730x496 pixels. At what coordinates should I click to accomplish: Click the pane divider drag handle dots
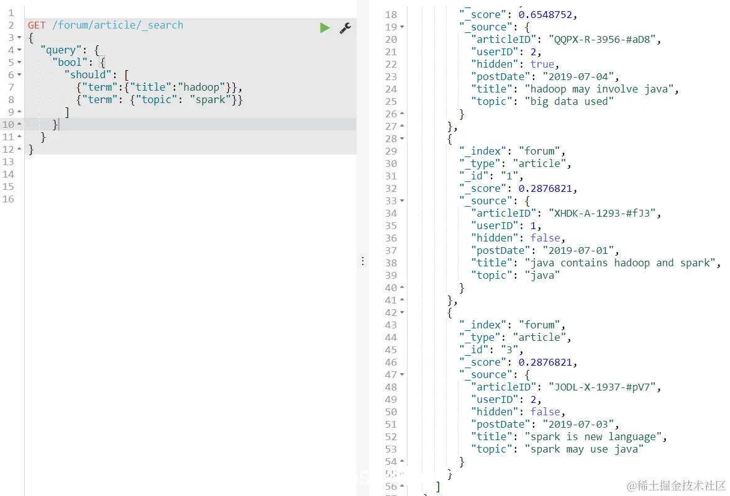point(363,261)
